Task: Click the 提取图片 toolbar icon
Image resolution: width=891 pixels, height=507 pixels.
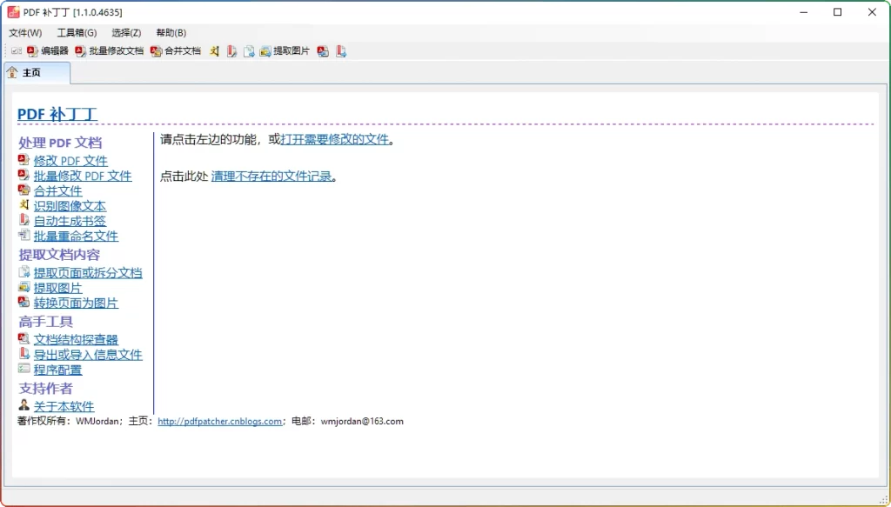Action: 277,50
